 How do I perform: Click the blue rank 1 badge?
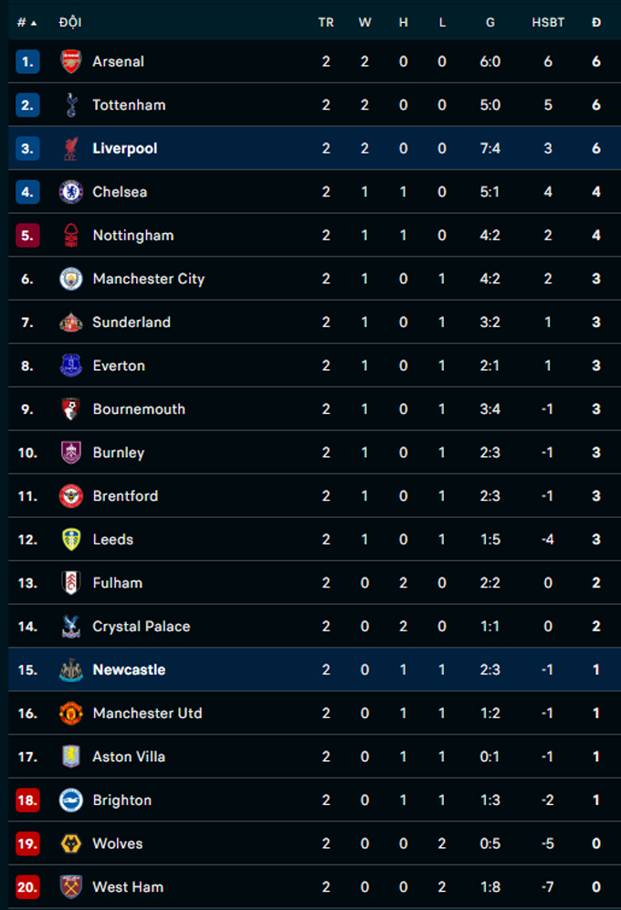point(27,61)
